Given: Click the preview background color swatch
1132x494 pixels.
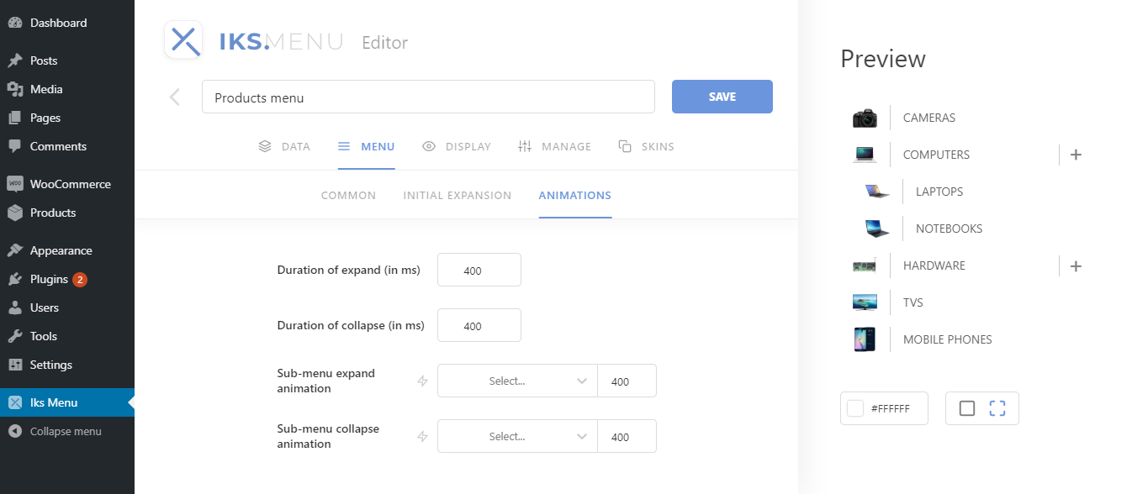Looking at the screenshot, I should coord(856,407).
